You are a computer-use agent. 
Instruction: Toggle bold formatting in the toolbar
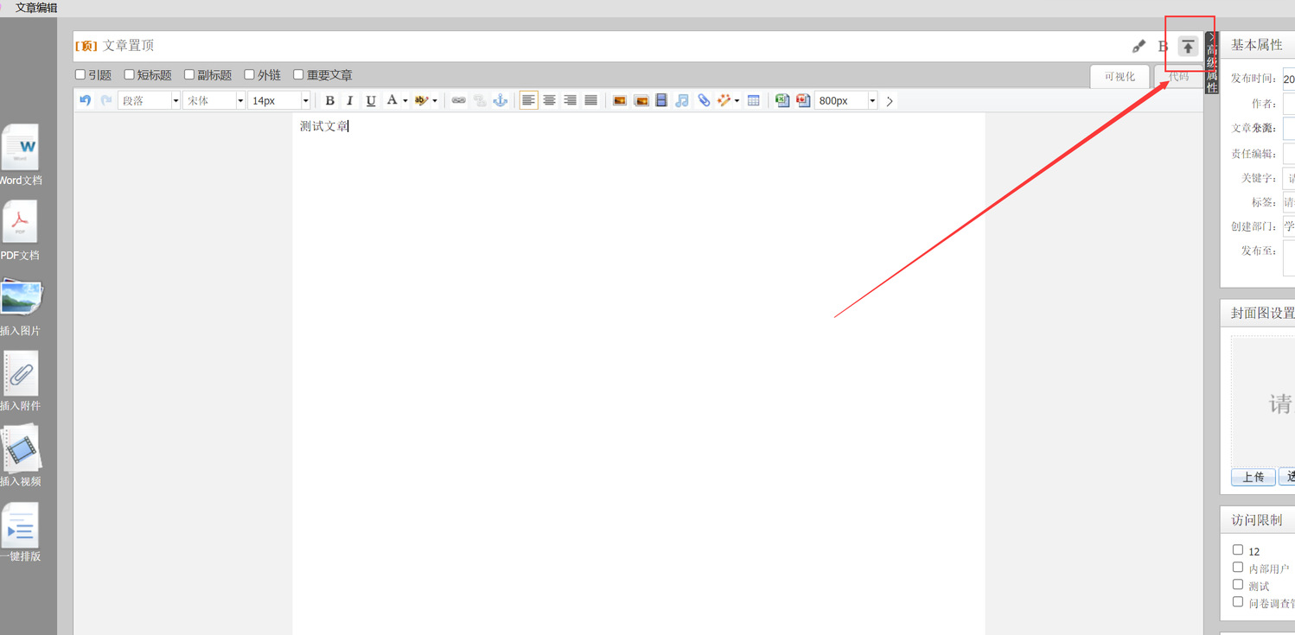329,101
